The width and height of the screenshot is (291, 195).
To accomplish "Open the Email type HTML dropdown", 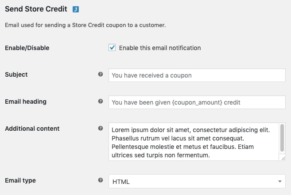I will point(197,181).
